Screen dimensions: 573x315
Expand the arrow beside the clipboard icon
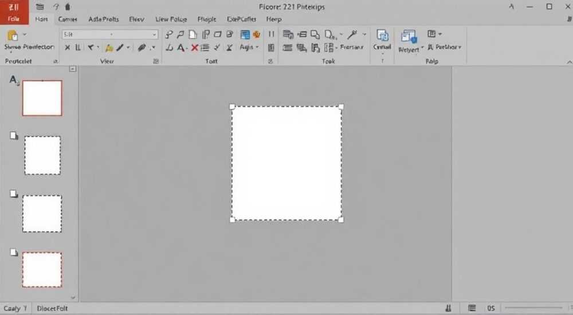(x=25, y=35)
